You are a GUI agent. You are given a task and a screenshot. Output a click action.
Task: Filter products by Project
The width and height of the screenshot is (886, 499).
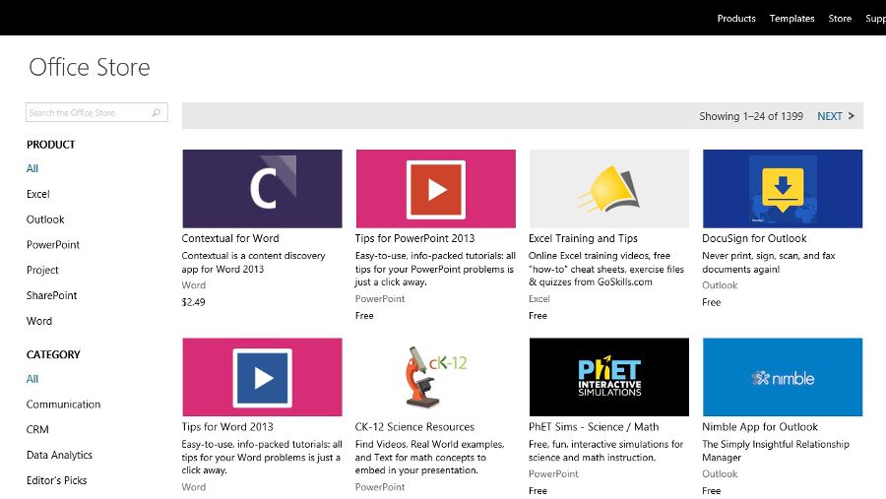tap(42, 270)
